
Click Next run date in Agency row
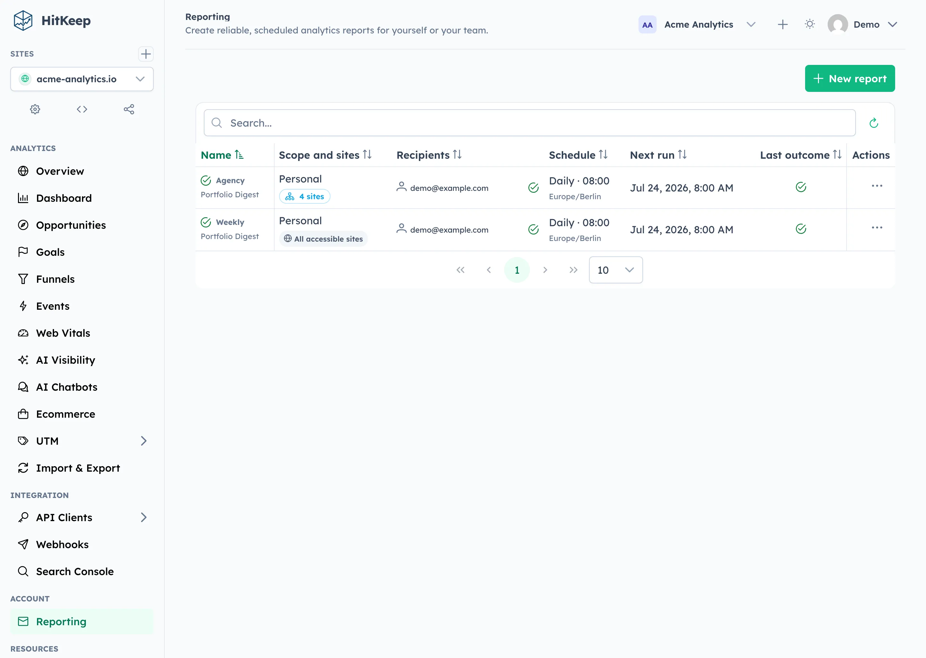tap(682, 188)
